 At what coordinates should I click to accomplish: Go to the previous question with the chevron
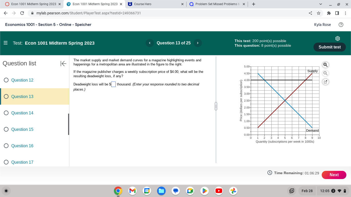click(150, 43)
